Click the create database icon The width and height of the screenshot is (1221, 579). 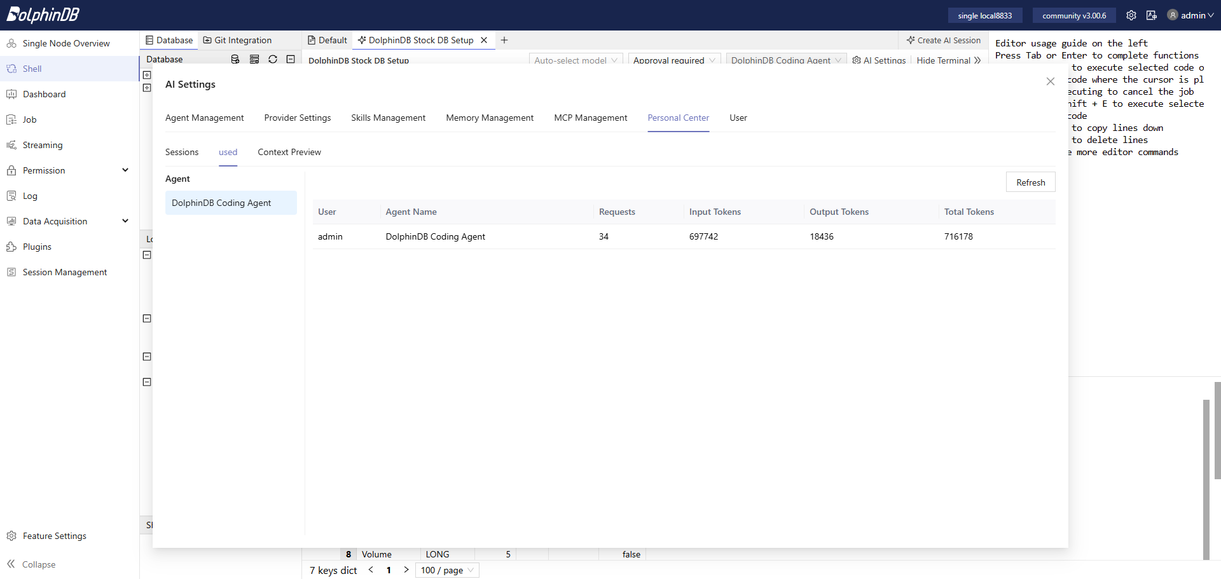point(235,59)
